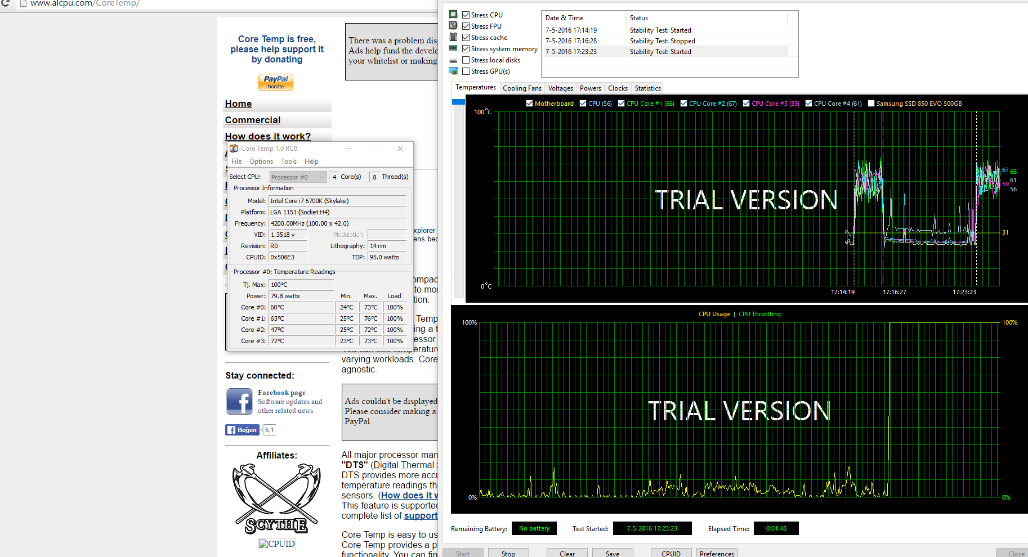Open the Voltages tab

(561, 88)
